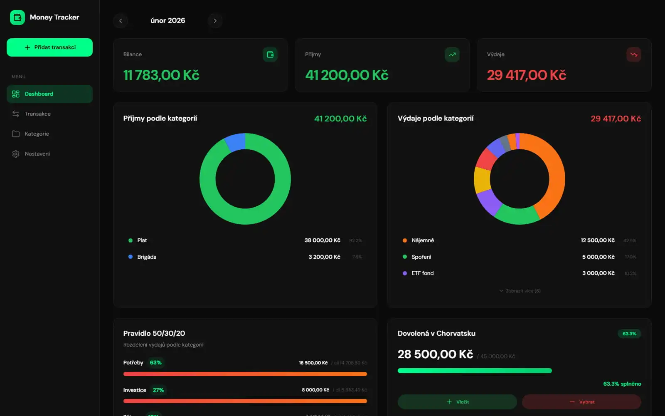Click the trending-up icon on Příjmy card

[x=452, y=54]
